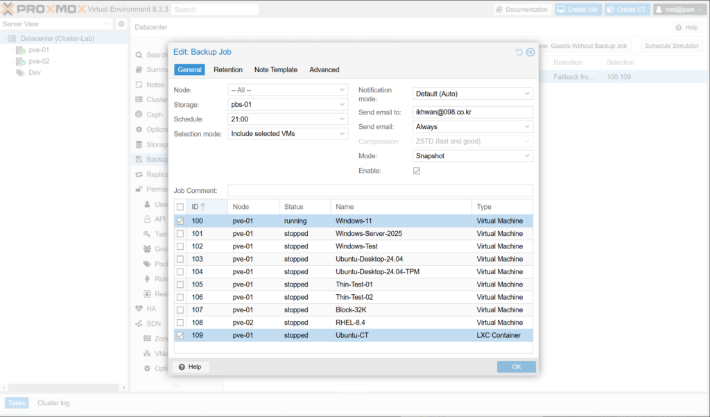Select the pve-01 node icon in tree
710x417 pixels.
tap(21, 50)
